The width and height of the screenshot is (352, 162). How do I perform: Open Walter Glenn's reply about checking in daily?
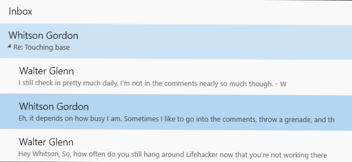47,71
